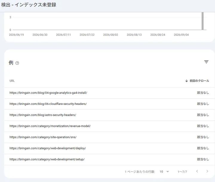
Task: Click the help icon next to 例
Action: pyautogui.click(x=17, y=63)
